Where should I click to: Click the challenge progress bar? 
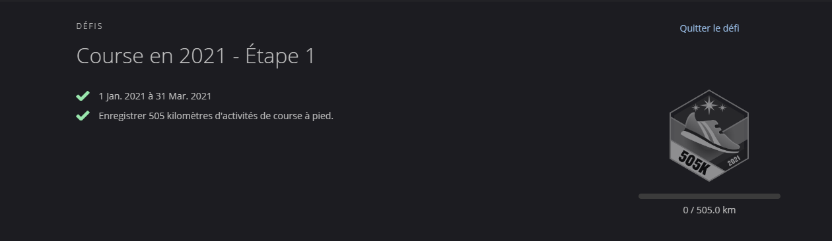pyautogui.click(x=709, y=196)
